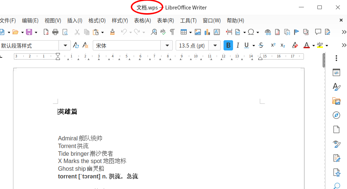Image resolution: width=347 pixels, height=189 pixels.
Task: Open Find and Replace
Action: [x=153, y=32]
